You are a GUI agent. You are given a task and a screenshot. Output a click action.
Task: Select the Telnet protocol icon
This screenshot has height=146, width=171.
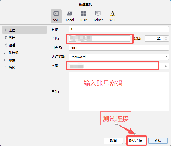point(98,16)
